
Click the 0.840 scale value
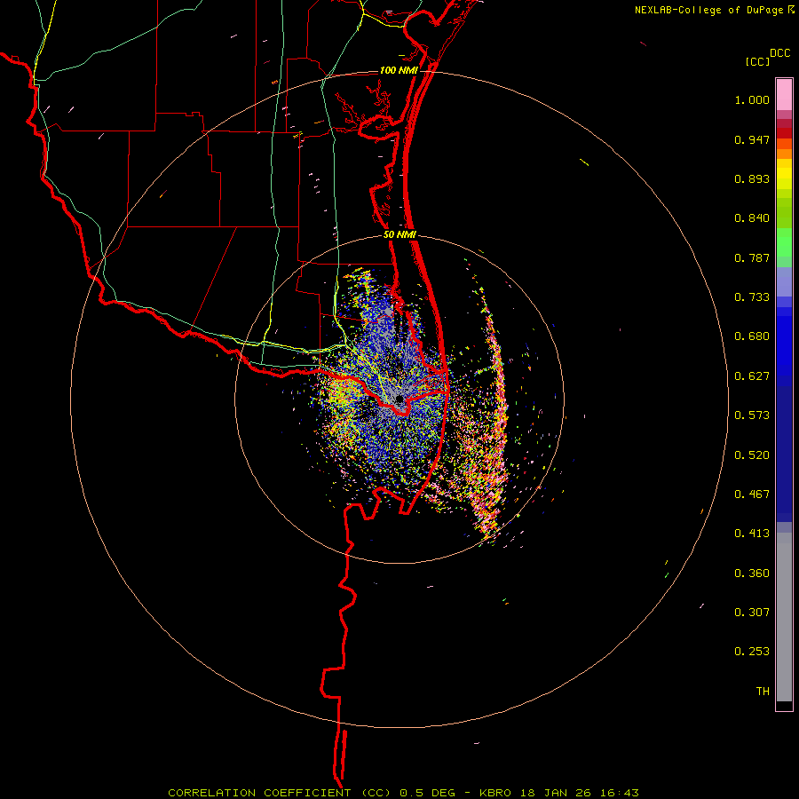[752, 218]
